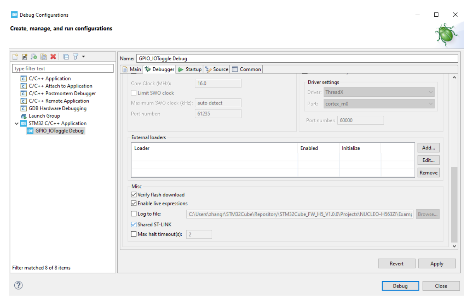The image size is (473, 303).
Task: Toggle the Limit SWO clock checkbox
Action: 134,93
